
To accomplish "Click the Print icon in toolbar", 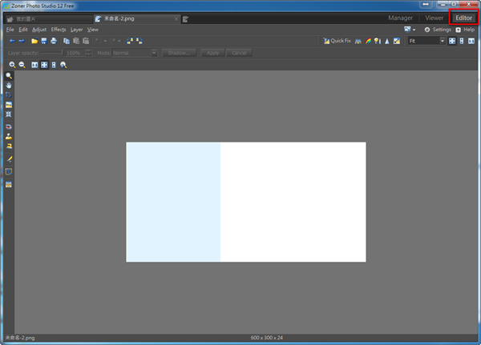I will tap(54, 41).
